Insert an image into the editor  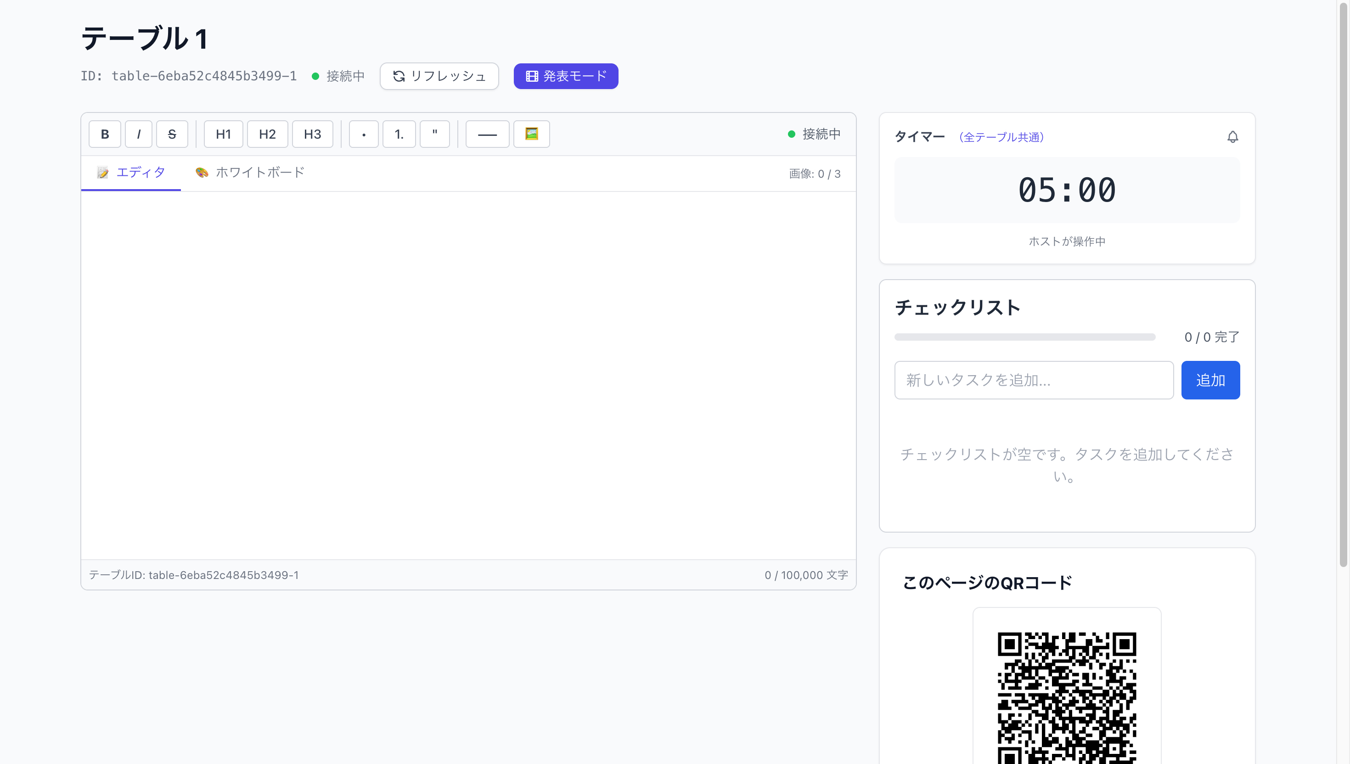point(531,134)
